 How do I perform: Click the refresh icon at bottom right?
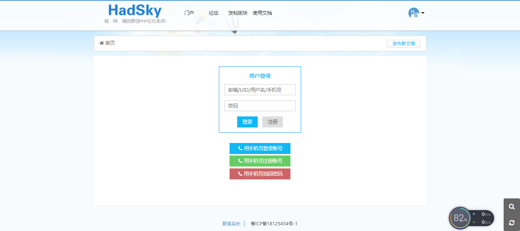[x=512, y=223]
